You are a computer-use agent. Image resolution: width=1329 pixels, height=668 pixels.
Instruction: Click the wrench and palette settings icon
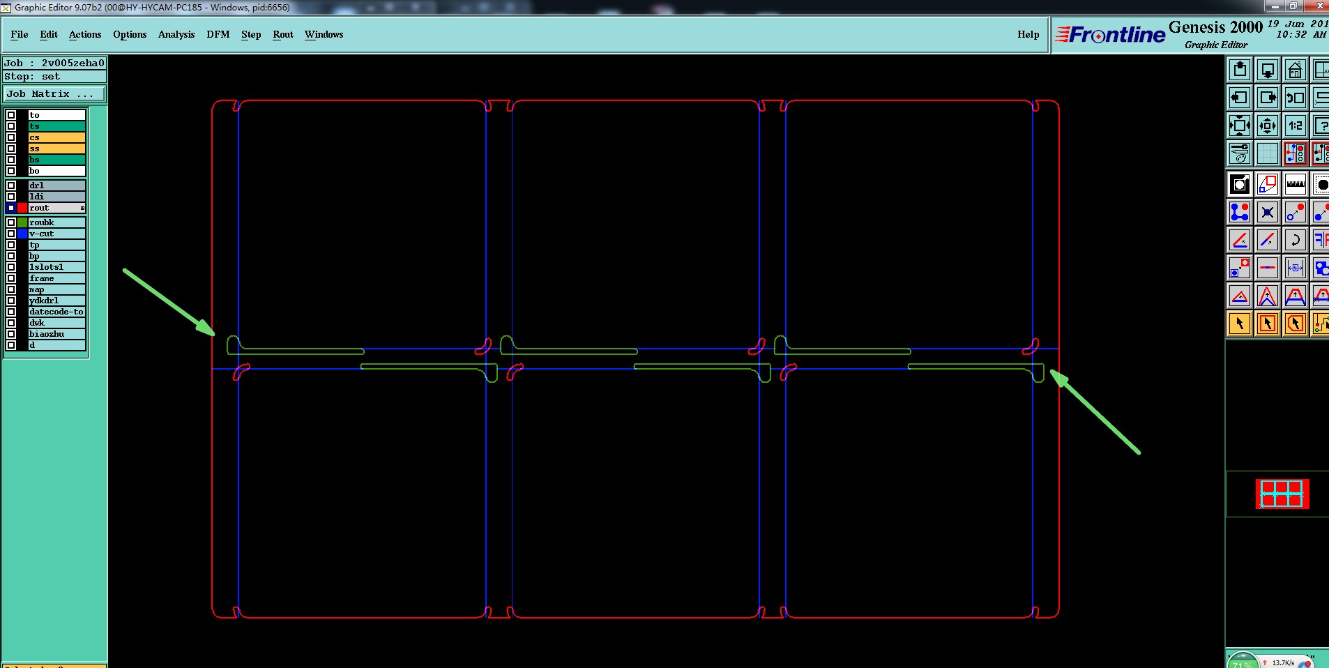[x=1240, y=153]
